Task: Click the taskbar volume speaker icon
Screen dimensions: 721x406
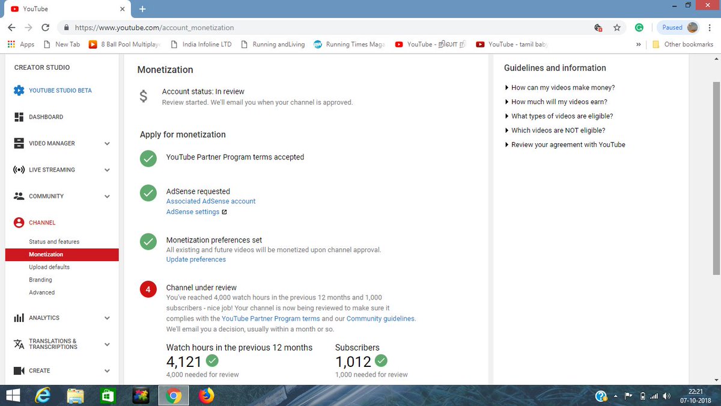Action: pyautogui.click(x=667, y=396)
